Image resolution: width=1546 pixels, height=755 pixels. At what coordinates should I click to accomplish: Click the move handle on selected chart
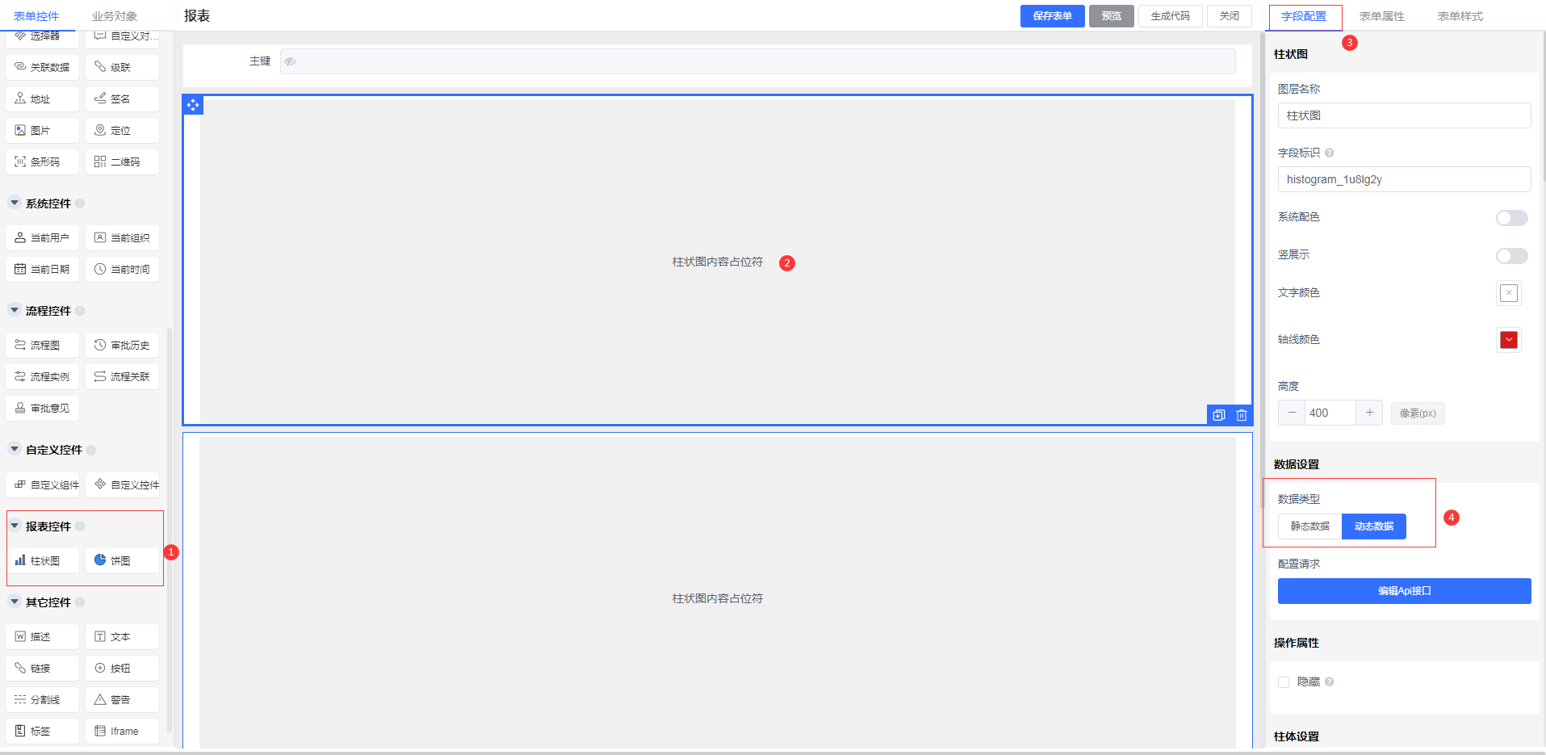pos(193,105)
